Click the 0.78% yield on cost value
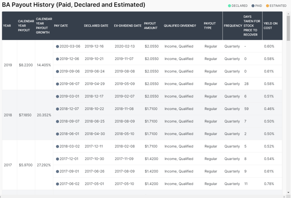291x198 pixels. pyautogui.click(x=269, y=184)
